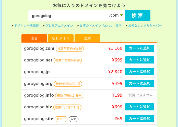Switch to the 国別 tab
Image resolution: width=178 pixels, height=127 pixels.
pyautogui.click(x=87, y=38)
